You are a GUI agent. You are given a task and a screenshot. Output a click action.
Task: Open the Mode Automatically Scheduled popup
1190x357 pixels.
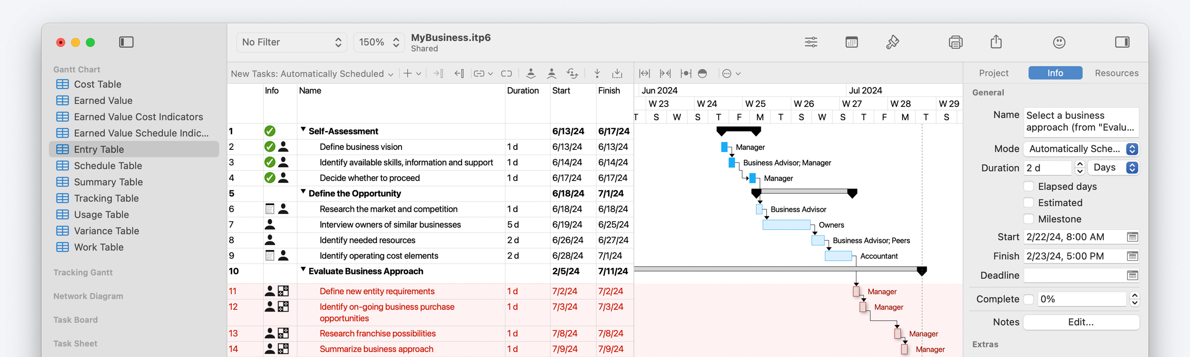(x=1081, y=149)
